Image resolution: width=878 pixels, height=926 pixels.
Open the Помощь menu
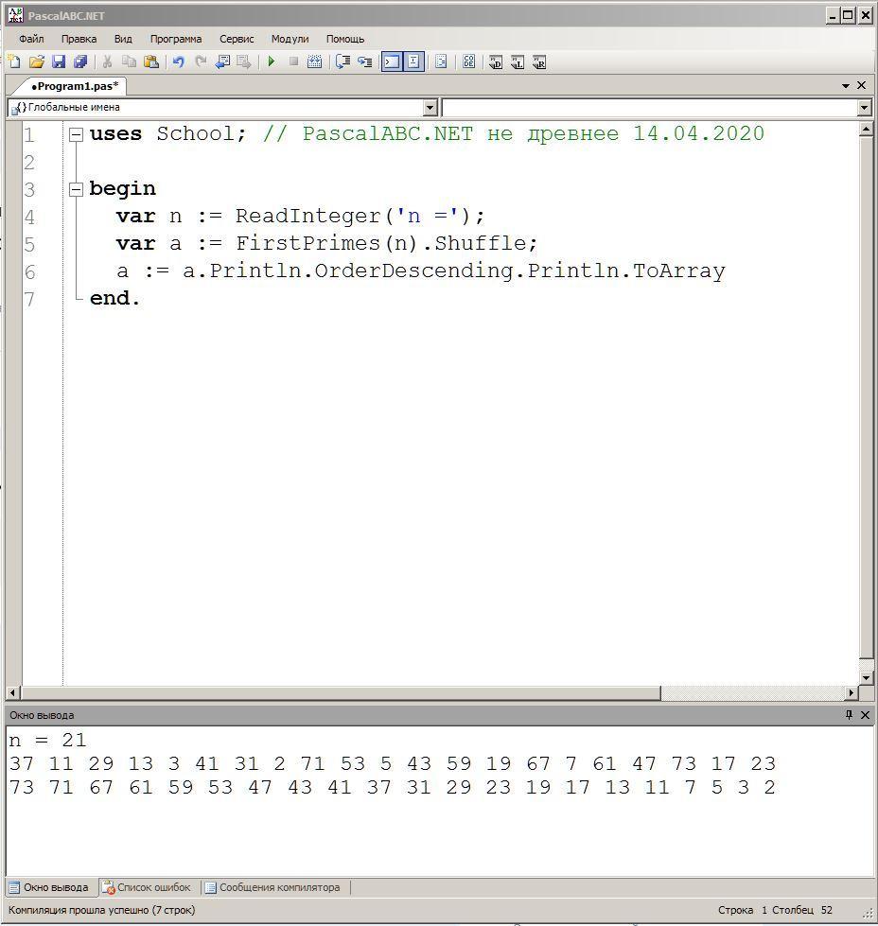point(345,39)
